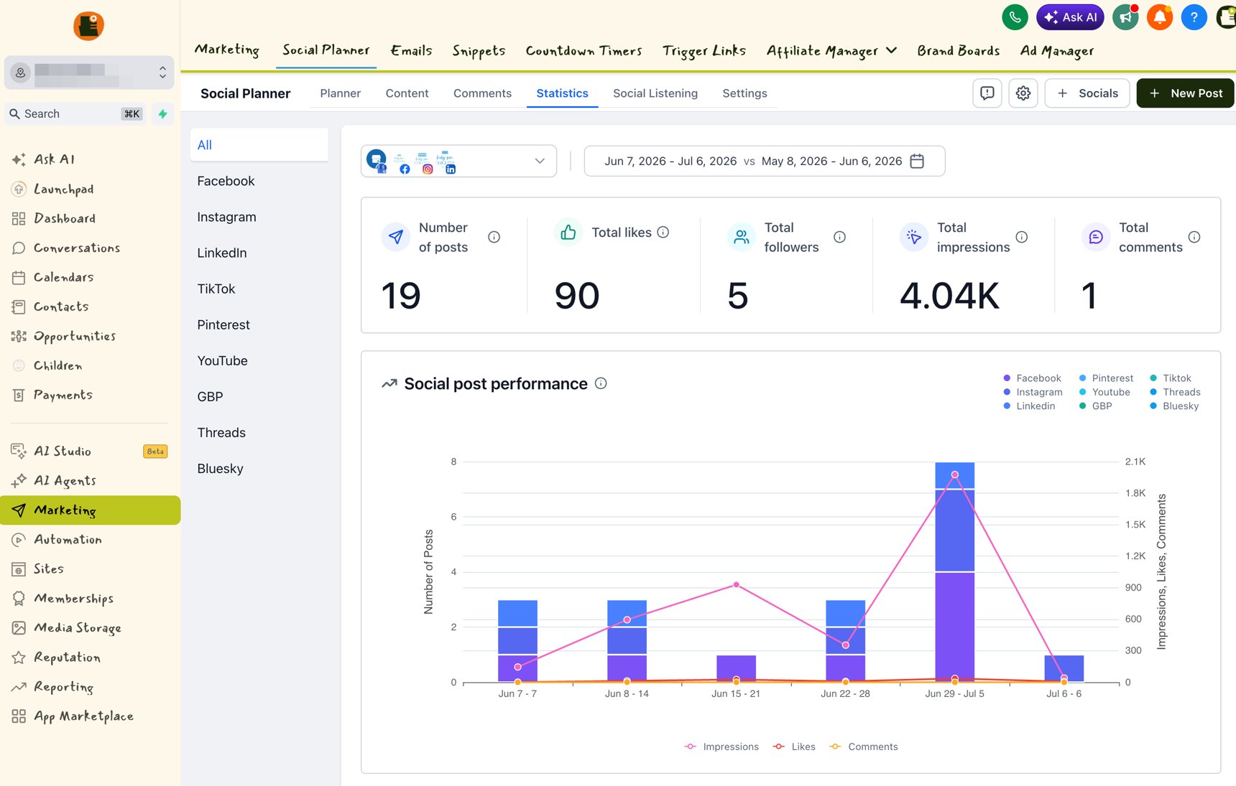Viewport: 1236px width, 786px height.
Task: Click the Jun 15 - 21 impressions data point
Action: (x=736, y=585)
